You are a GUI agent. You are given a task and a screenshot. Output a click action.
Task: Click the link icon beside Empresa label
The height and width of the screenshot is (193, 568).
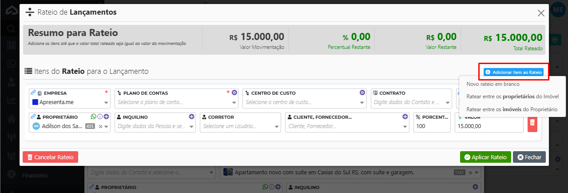[32, 93]
